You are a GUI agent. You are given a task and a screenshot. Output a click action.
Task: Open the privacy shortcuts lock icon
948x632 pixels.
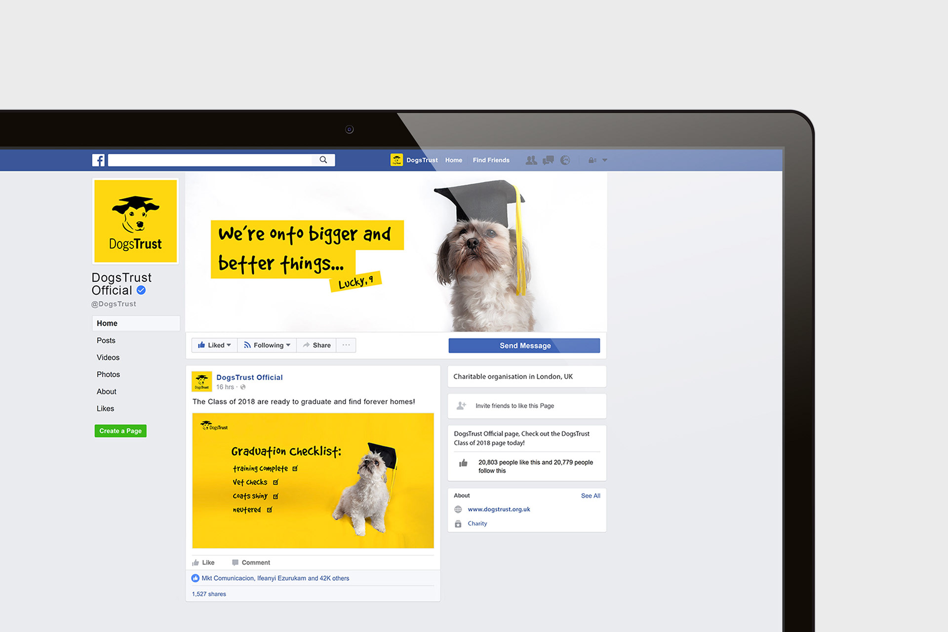click(x=592, y=160)
